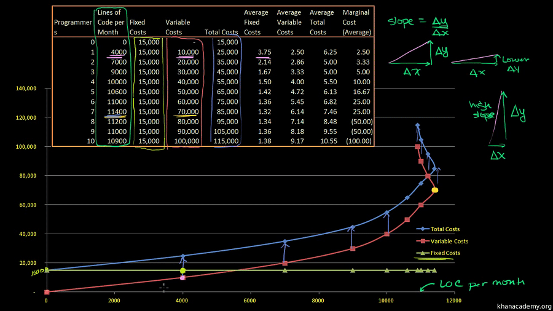Select the 12000 x-axis label

click(453, 301)
